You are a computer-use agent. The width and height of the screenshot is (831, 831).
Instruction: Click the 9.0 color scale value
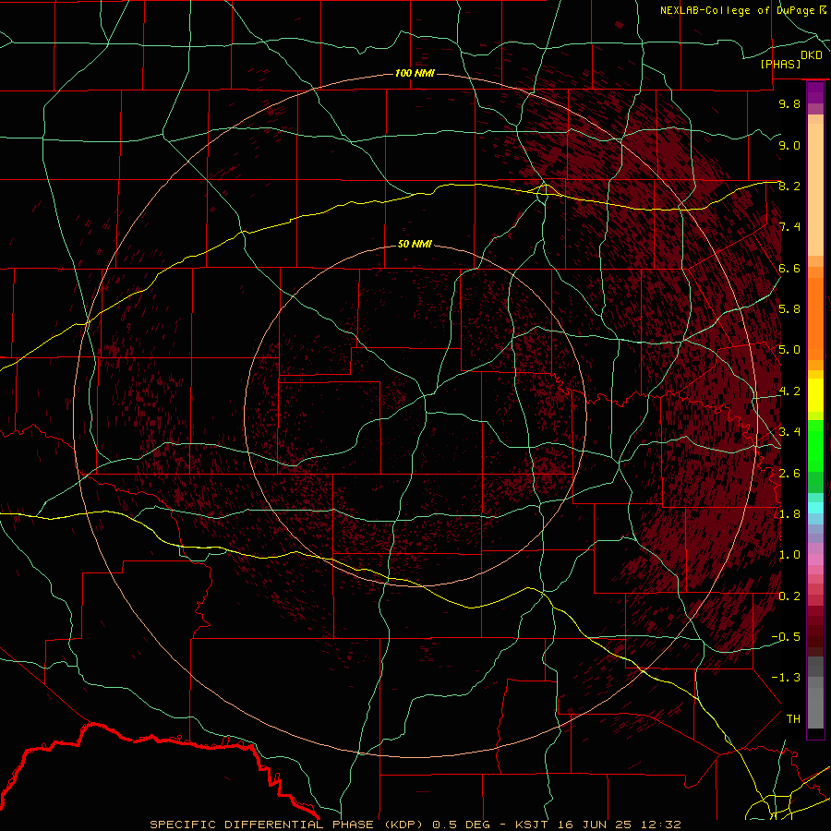[789, 145]
